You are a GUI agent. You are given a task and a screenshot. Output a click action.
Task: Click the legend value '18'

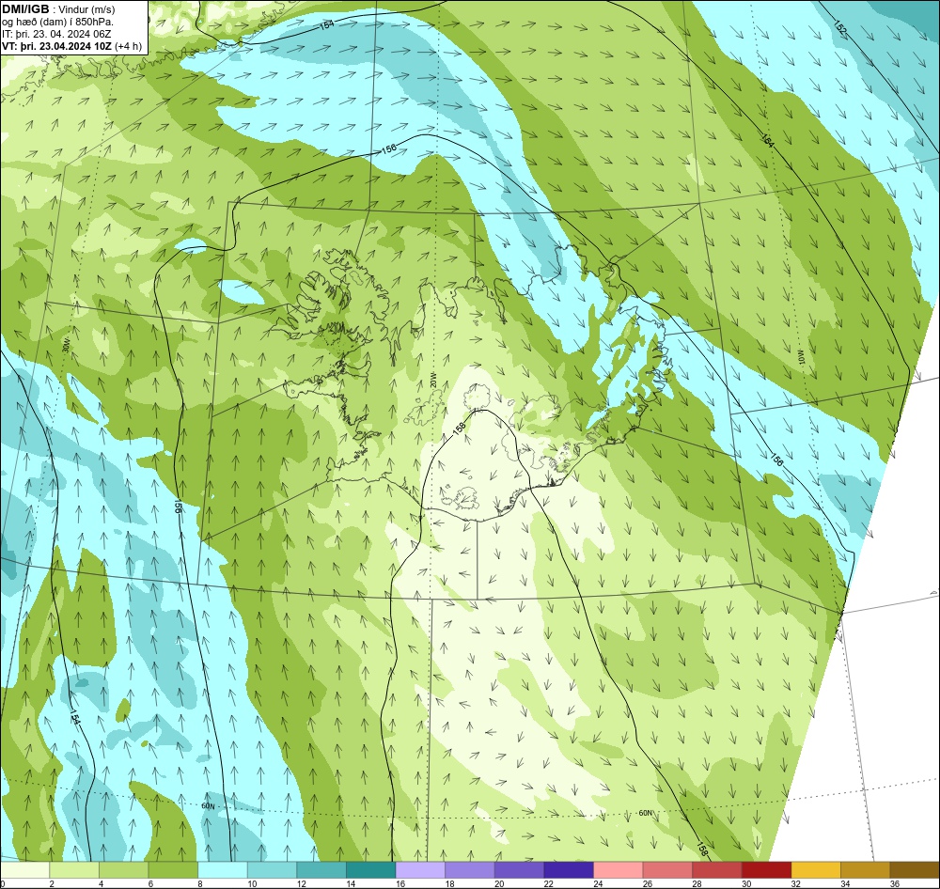point(449,883)
